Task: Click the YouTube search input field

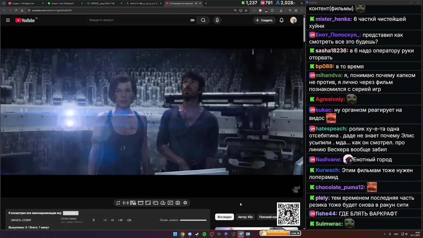Action: (139, 20)
